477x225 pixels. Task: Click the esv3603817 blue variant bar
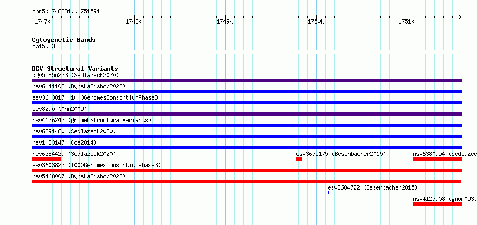click(x=247, y=103)
